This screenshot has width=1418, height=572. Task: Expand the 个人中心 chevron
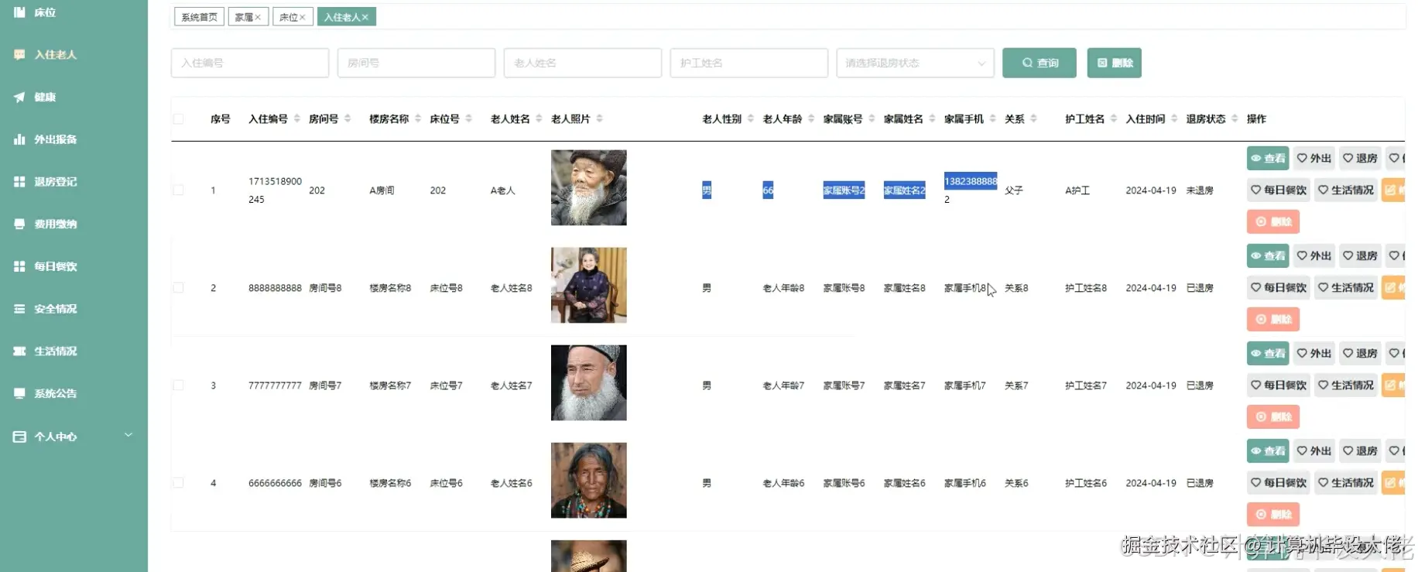(x=128, y=435)
